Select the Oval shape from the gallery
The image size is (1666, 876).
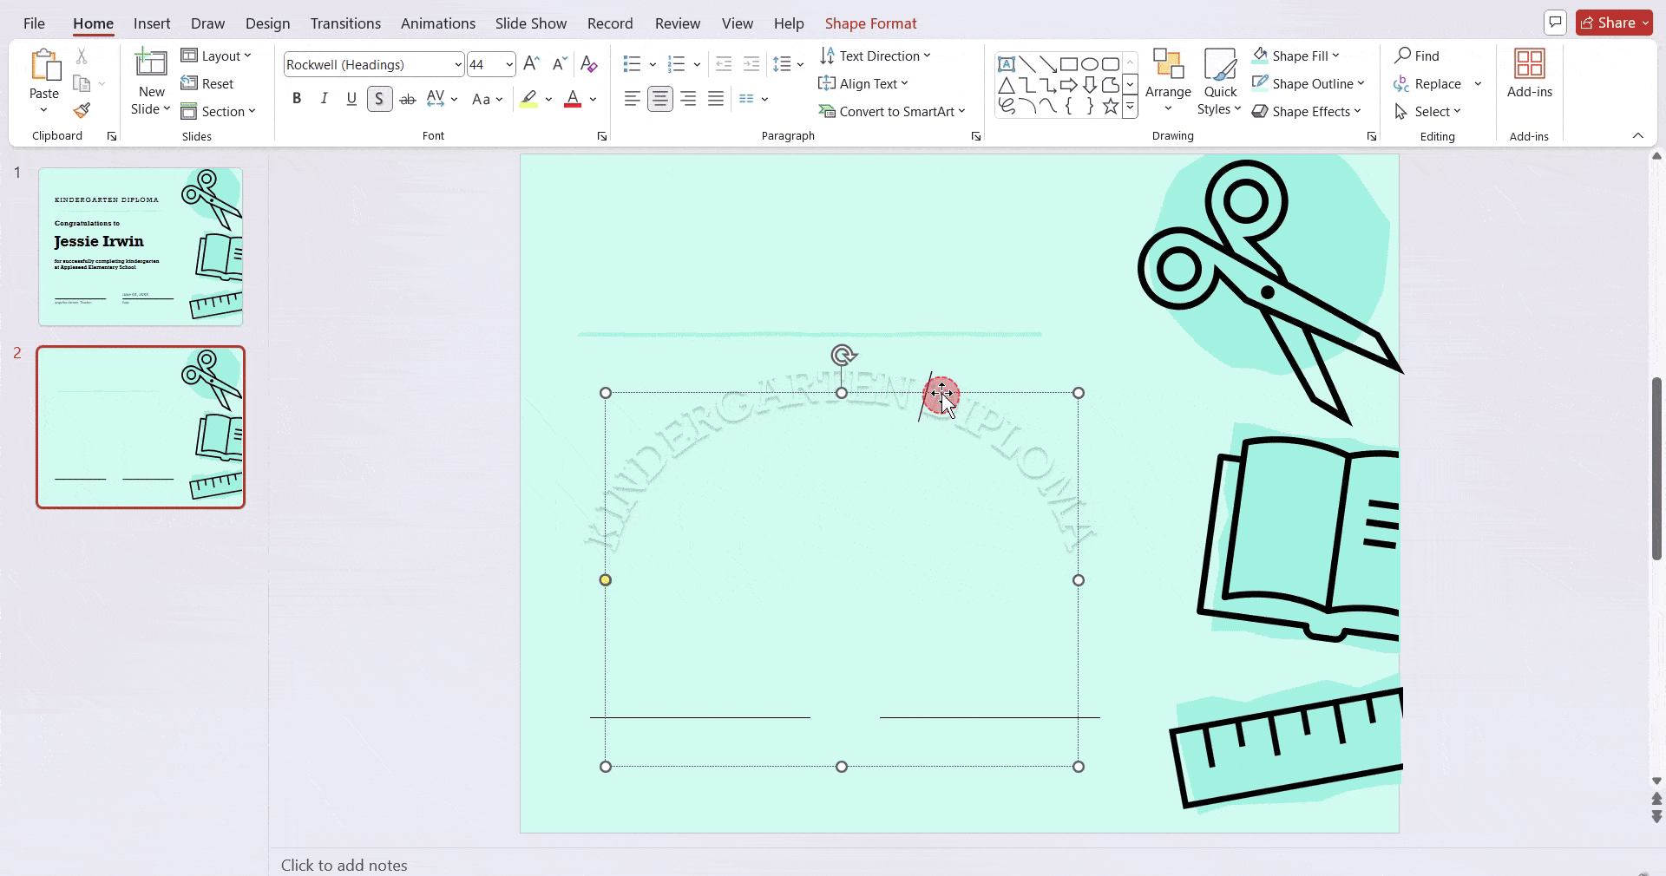[1091, 63]
